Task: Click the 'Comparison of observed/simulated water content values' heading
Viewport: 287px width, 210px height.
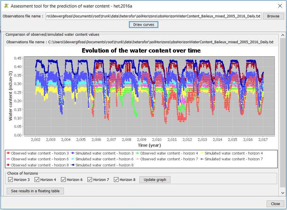Action: (x=52, y=34)
